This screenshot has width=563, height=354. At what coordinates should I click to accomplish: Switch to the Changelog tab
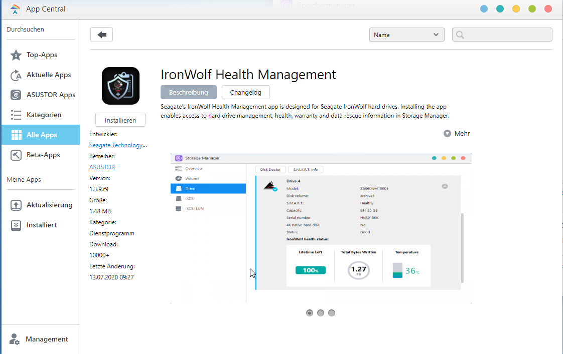pyautogui.click(x=245, y=92)
